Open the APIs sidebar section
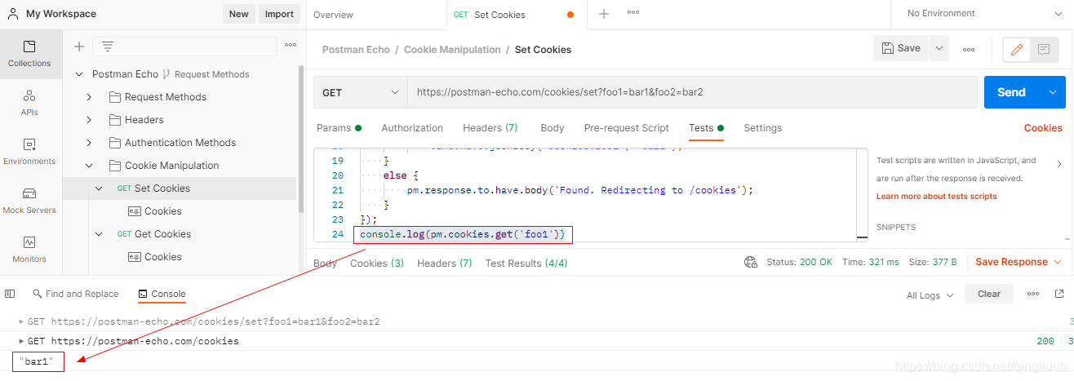The height and width of the screenshot is (381, 1074). [29, 103]
